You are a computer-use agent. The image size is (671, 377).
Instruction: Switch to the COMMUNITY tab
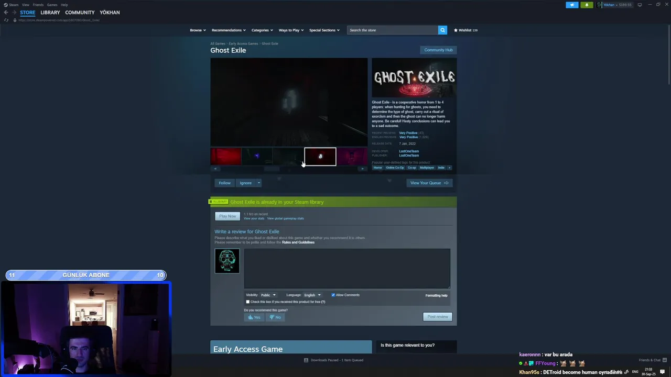[80, 12]
